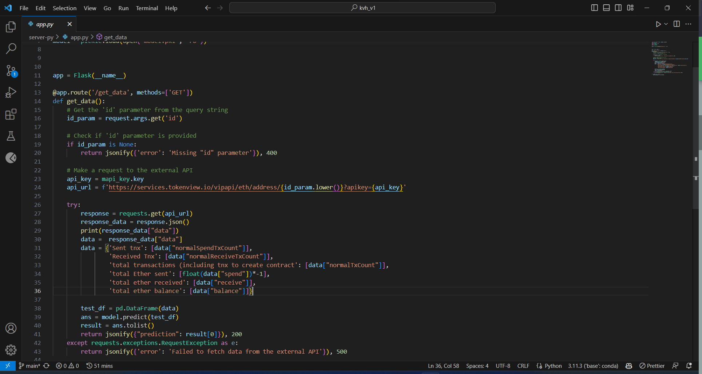The image size is (702, 374).
Task: Toggle the bottom Panel
Action: click(606, 7)
